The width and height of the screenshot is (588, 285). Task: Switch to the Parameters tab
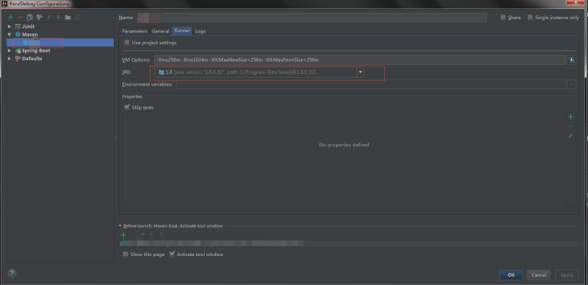134,31
